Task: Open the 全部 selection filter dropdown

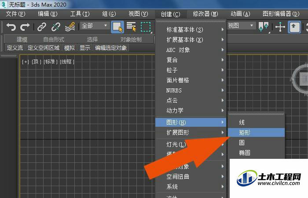Action: [x=95, y=26]
